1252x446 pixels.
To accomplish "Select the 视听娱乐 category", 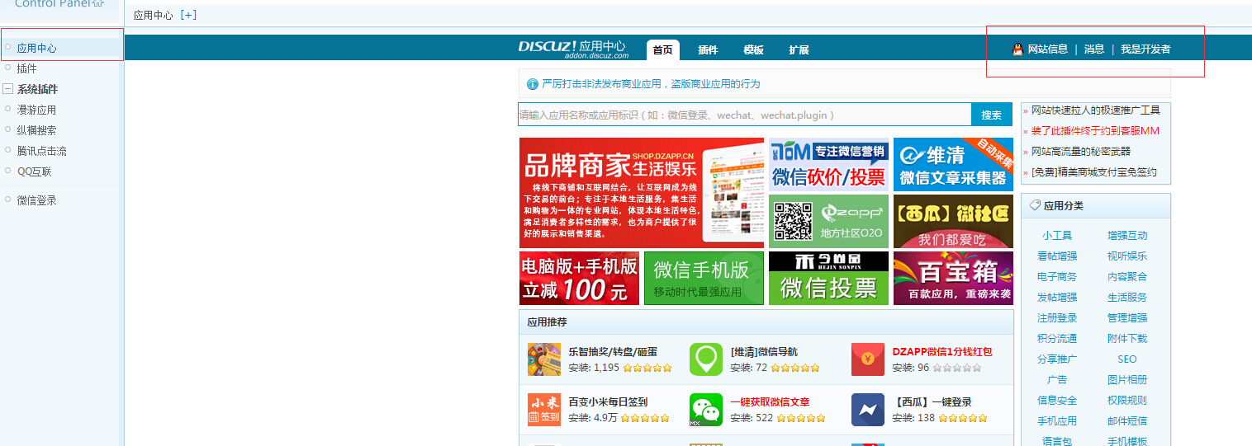I will 1127,256.
